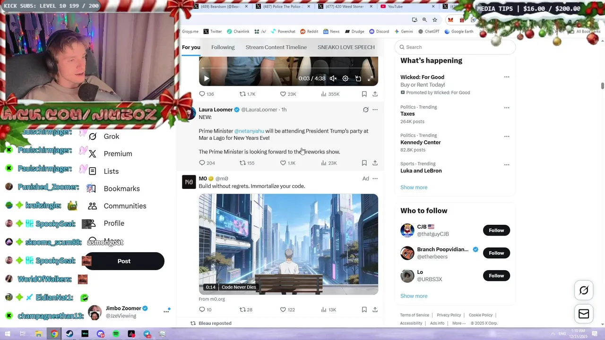This screenshot has width=605, height=340.
Task: Close the Police The Police browser tab
Action: pyautogui.click(x=309, y=7)
